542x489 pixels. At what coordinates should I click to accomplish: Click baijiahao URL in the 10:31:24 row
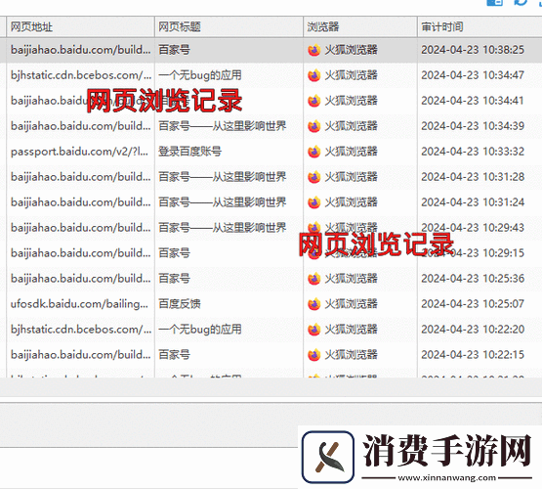tap(80, 202)
